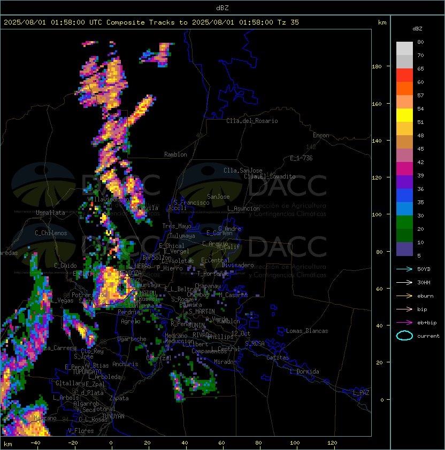Click the Clla.del_Rosario map label
Viewport: 445px width, 450px height.
tap(252, 121)
